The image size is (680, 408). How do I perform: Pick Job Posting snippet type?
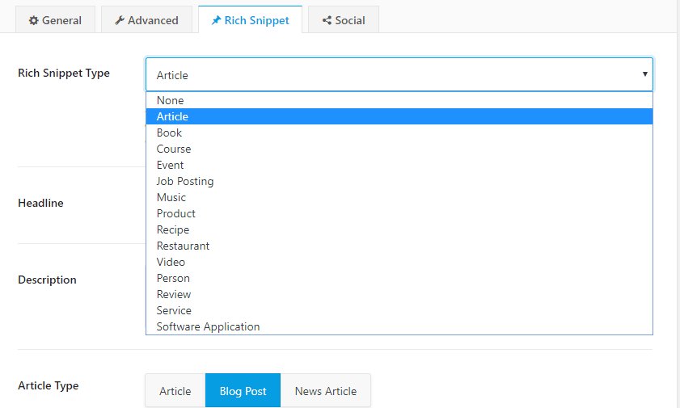pyautogui.click(x=399, y=182)
